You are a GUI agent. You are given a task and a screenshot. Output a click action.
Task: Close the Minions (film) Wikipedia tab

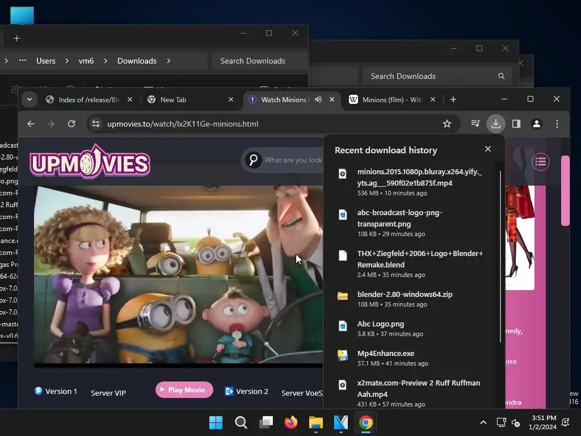(x=433, y=99)
